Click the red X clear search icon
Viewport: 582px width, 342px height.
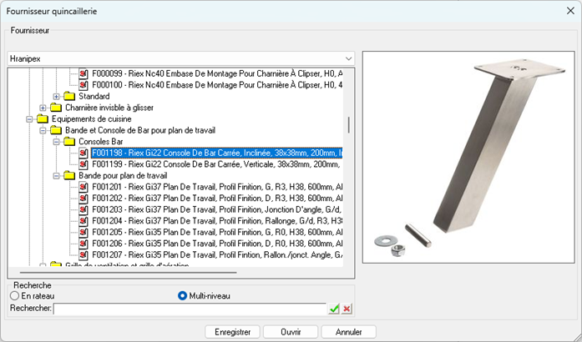click(347, 309)
